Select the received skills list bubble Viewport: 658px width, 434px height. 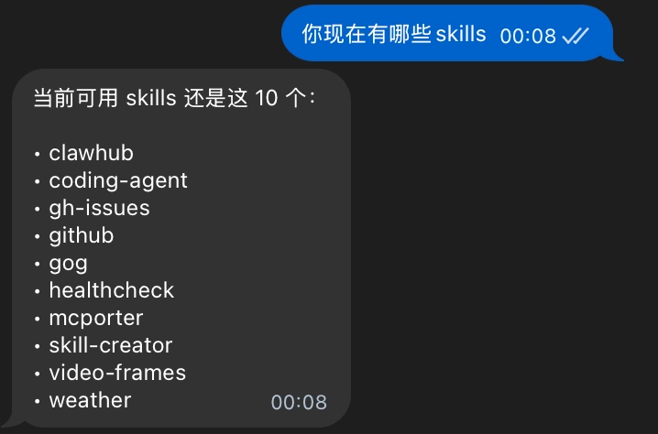pyautogui.click(x=181, y=248)
